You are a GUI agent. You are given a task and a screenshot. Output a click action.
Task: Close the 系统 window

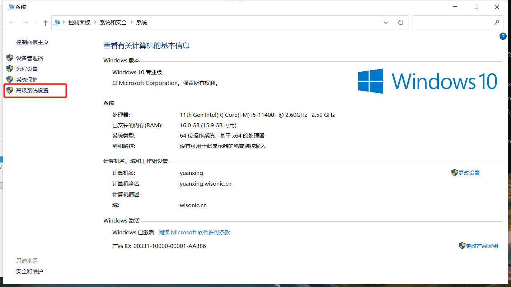[x=497, y=7]
